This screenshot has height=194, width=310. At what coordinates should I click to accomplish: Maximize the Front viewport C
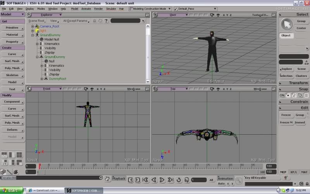point(147,89)
